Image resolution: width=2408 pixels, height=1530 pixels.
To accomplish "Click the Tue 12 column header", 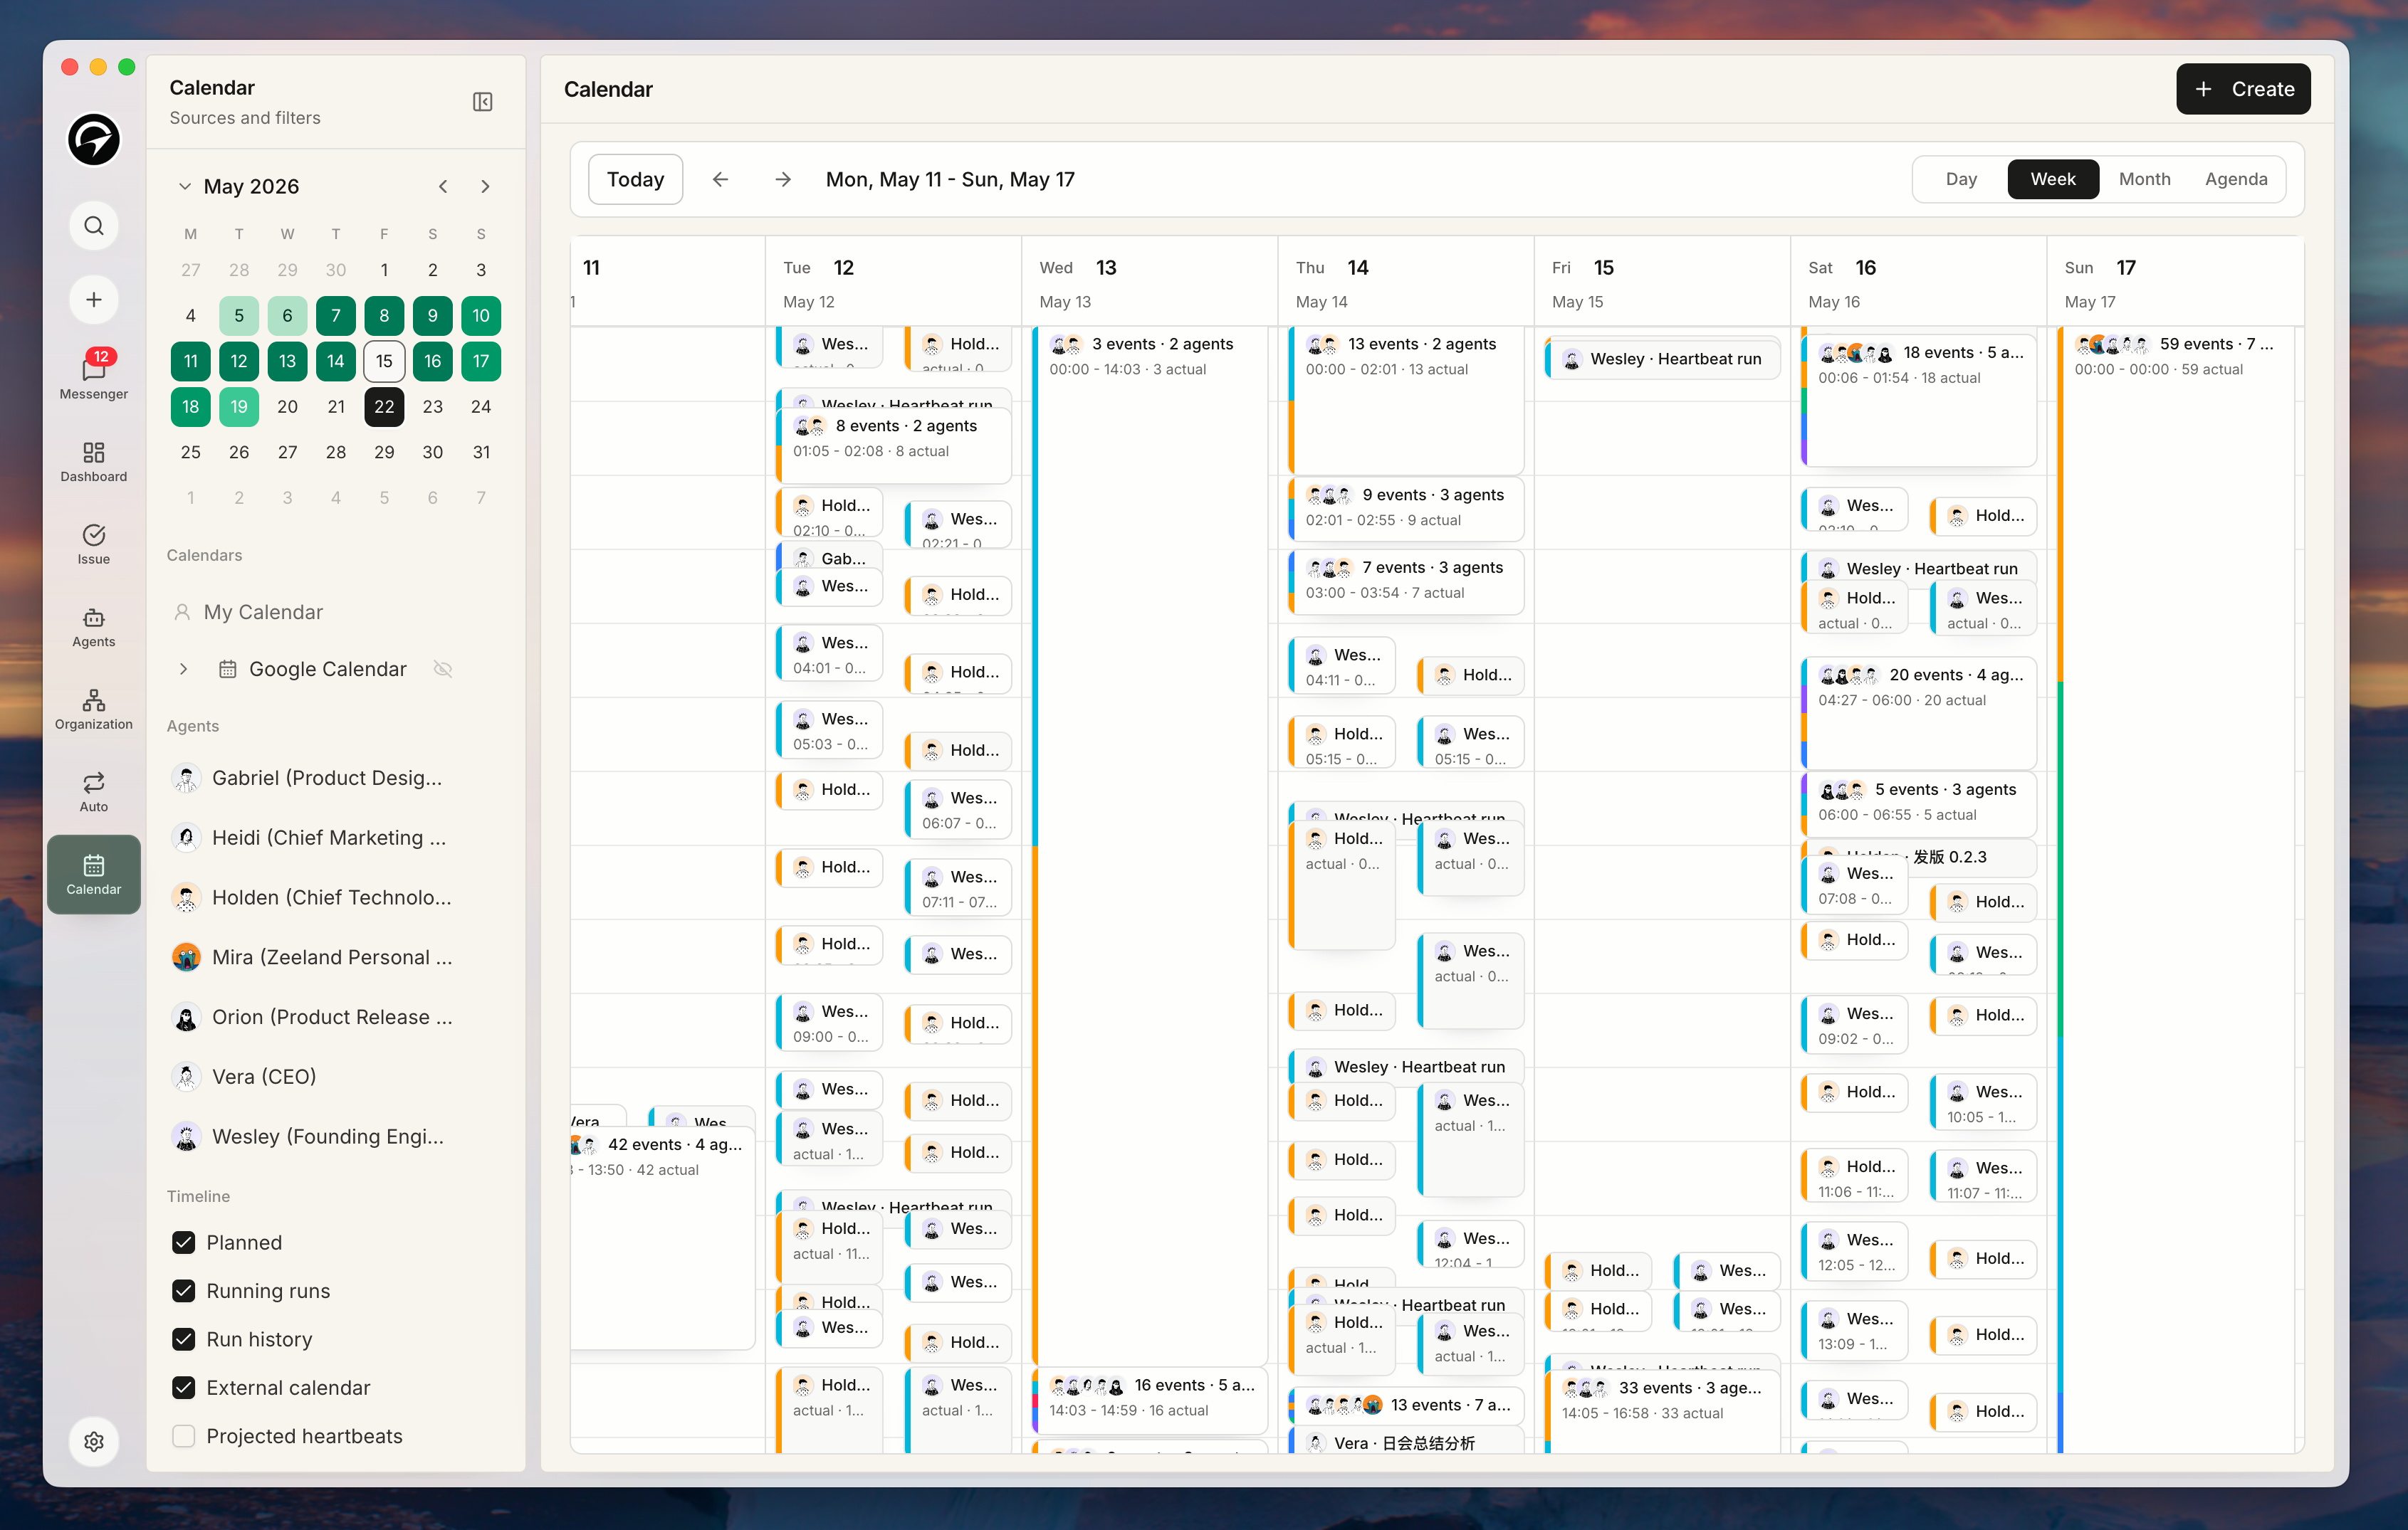I will tap(894, 282).
